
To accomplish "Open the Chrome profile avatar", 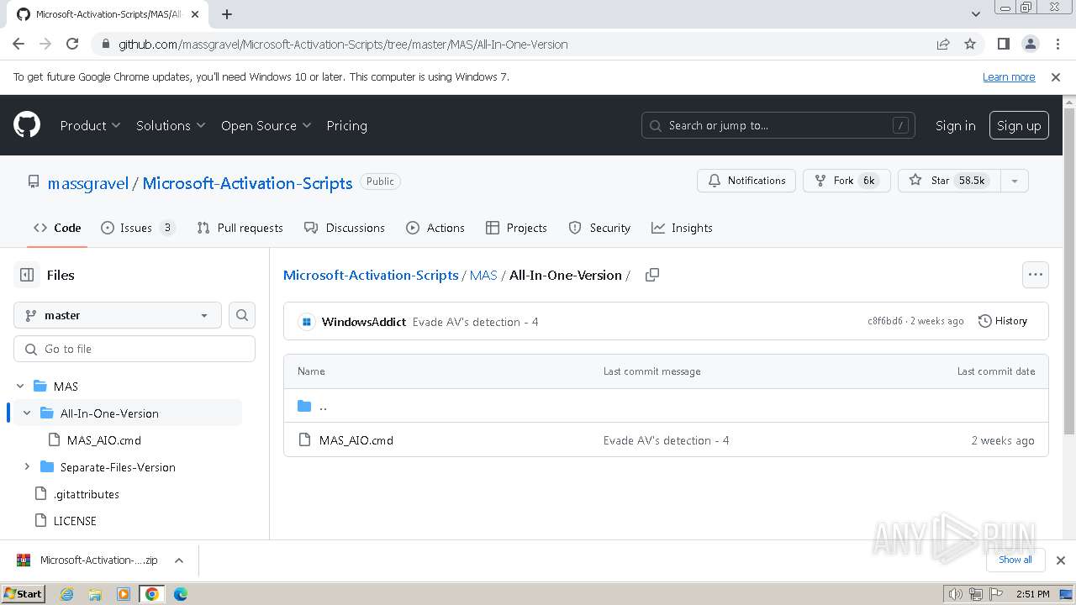I will click(1030, 44).
